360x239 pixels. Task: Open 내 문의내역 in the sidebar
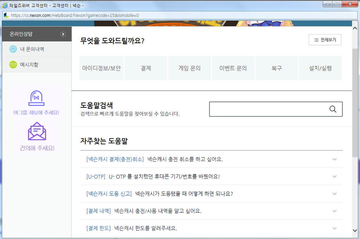(37, 49)
